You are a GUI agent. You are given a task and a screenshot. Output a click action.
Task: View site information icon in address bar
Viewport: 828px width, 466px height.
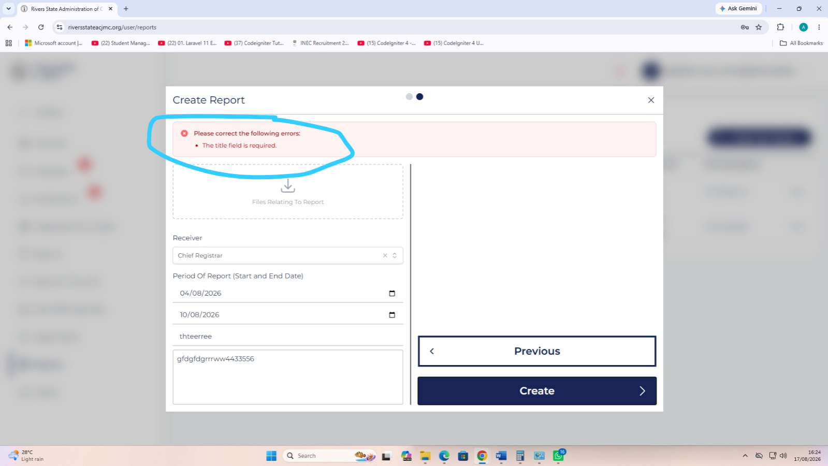(x=60, y=27)
